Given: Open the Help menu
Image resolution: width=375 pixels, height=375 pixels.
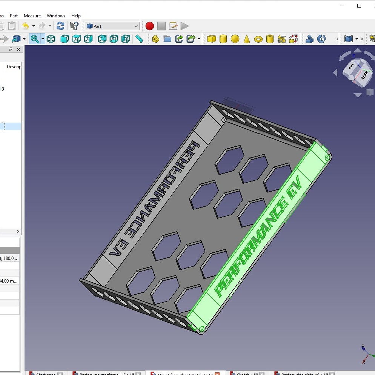Looking at the screenshot, I should coord(76,16).
